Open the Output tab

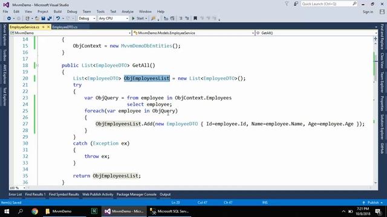pyautogui.click(x=165, y=194)
